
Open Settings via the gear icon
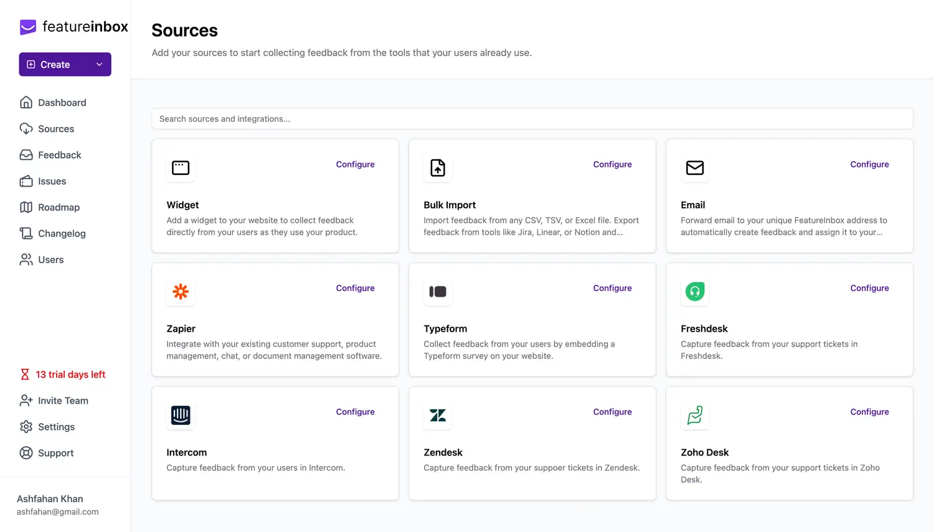(26, 427)
